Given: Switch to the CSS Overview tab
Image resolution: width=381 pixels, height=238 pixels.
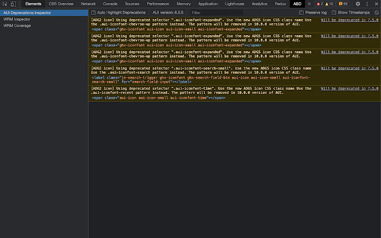Looking at the screenshot, I should tap(61, 4).
